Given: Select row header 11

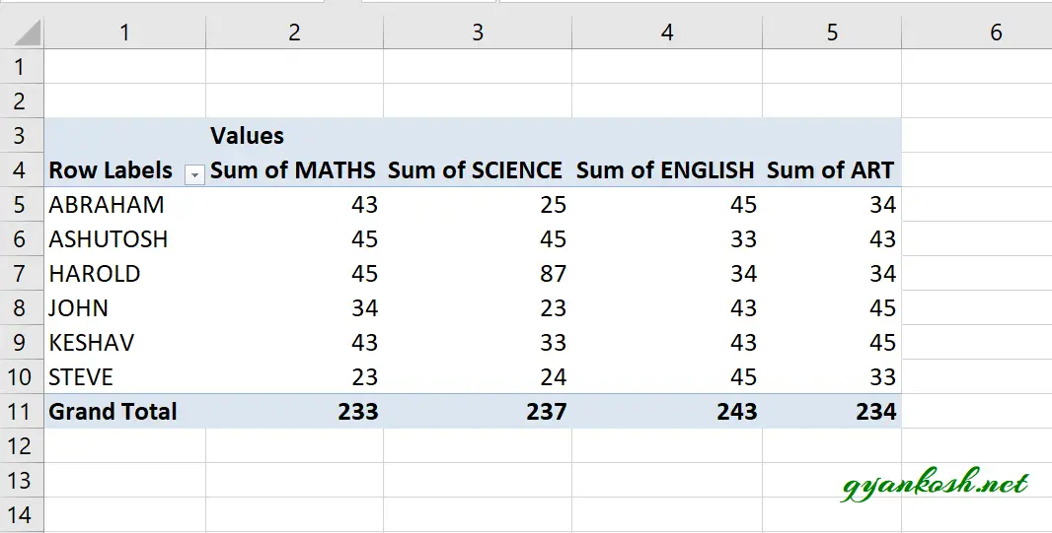Looking at the screenshot, I should [x=22, y=411].
